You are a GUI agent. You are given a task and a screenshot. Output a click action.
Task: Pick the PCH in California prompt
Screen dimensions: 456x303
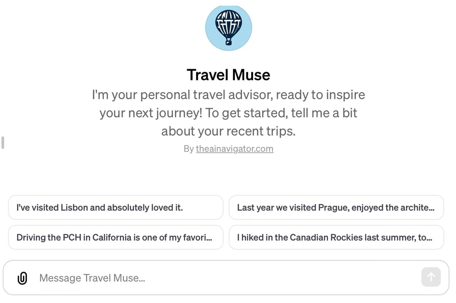116,238
